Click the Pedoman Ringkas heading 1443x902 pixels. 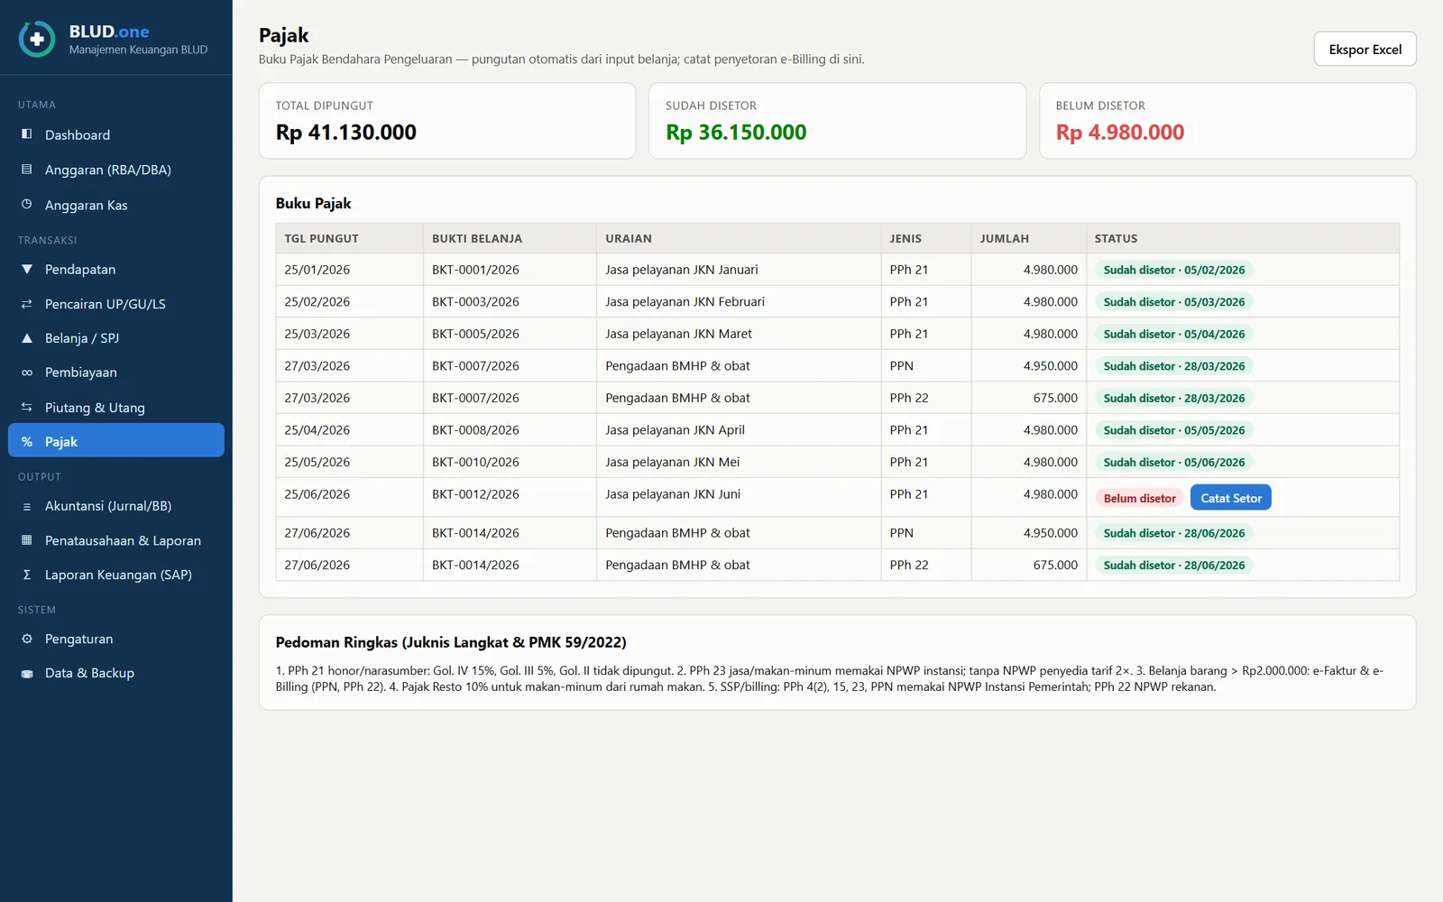coord(451,642)
